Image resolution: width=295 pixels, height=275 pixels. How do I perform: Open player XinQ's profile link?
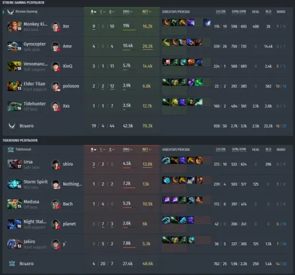tap(68, 66)
